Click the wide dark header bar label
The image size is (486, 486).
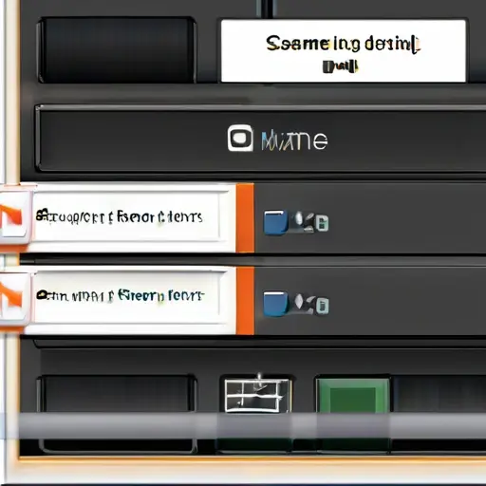[278, 140]
